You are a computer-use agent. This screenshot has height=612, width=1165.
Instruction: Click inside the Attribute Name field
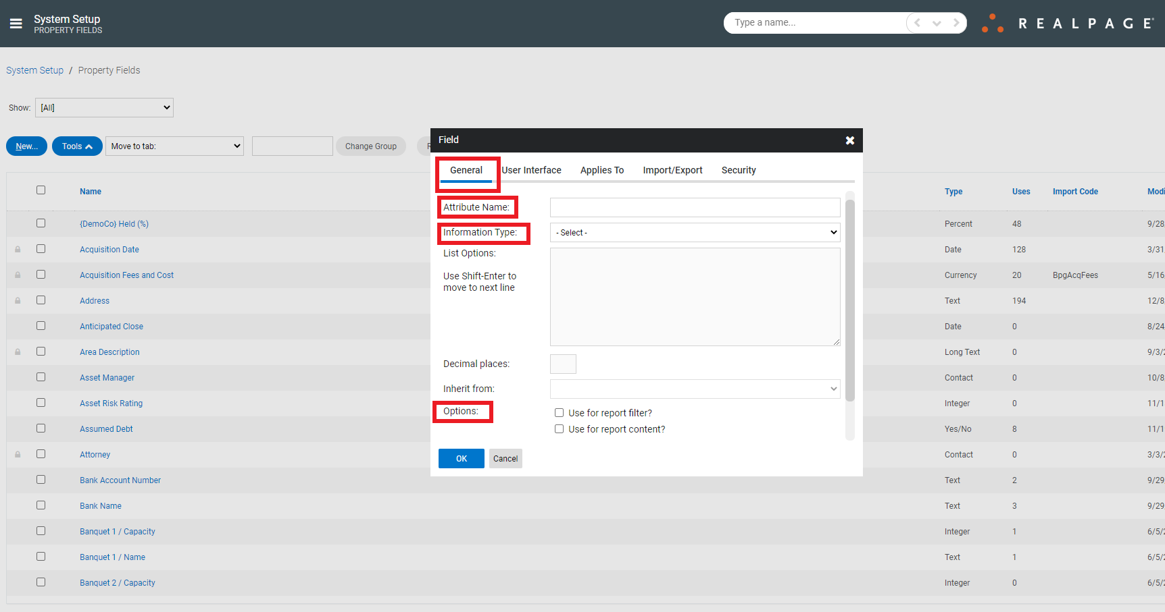point(695,207)
